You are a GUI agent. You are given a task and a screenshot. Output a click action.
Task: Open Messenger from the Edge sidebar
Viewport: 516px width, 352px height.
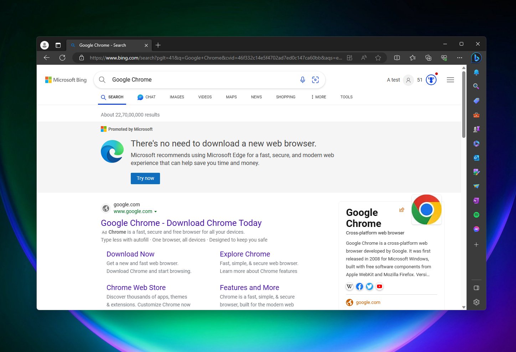[x=476, y=229]
